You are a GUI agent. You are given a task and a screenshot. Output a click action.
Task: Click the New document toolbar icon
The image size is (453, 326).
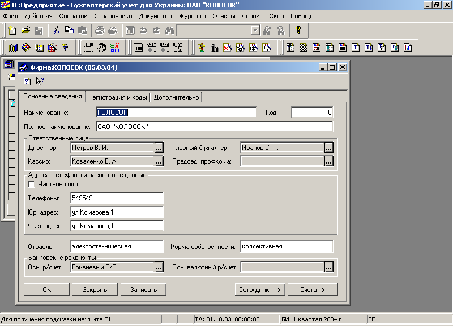[12, 30]
